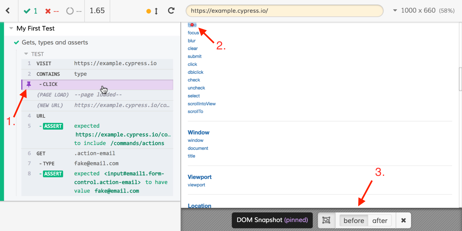Select the red failed-tests X stat
Viewport: 462px width, 231px height.
pyautogui.click(x=51, y=11)
